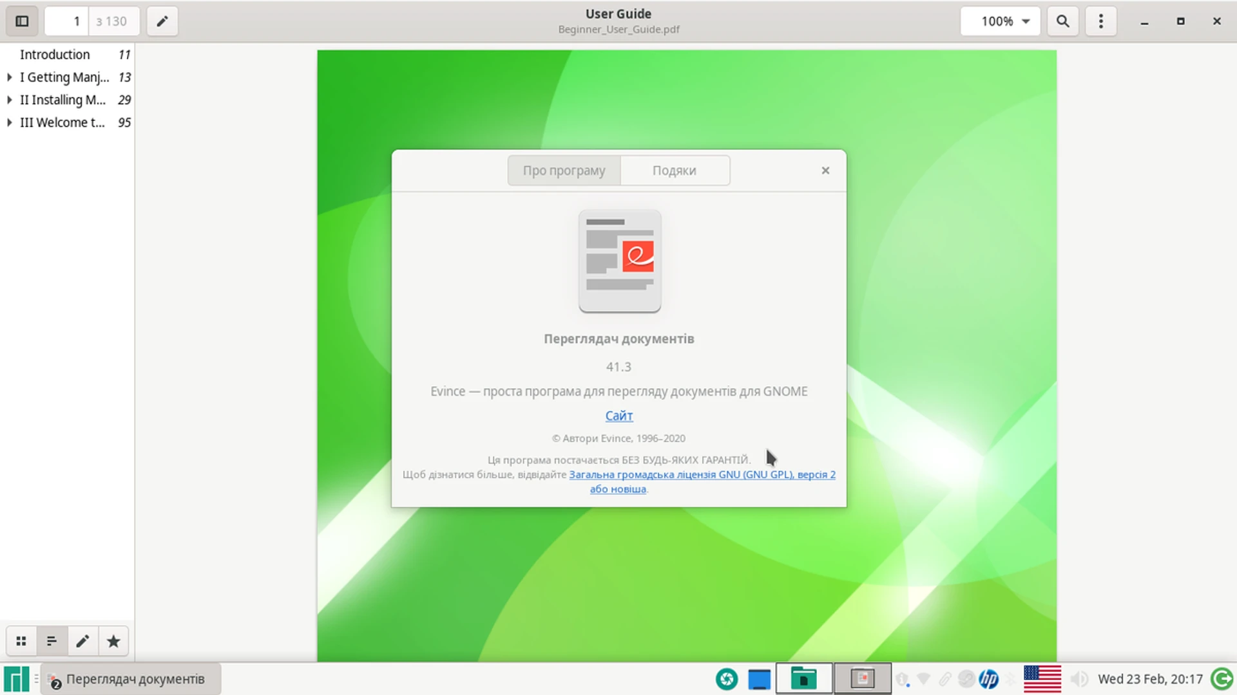This screenshot has height=695, width=1237.
Task: Expand the 'I Getting Manj...' outline chapter
Action: 10,77
